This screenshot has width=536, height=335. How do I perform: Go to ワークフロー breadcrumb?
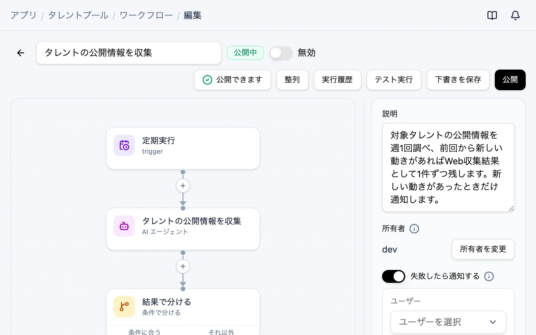point(146,15)
